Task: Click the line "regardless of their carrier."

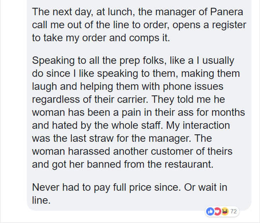Action: point(90,99)
